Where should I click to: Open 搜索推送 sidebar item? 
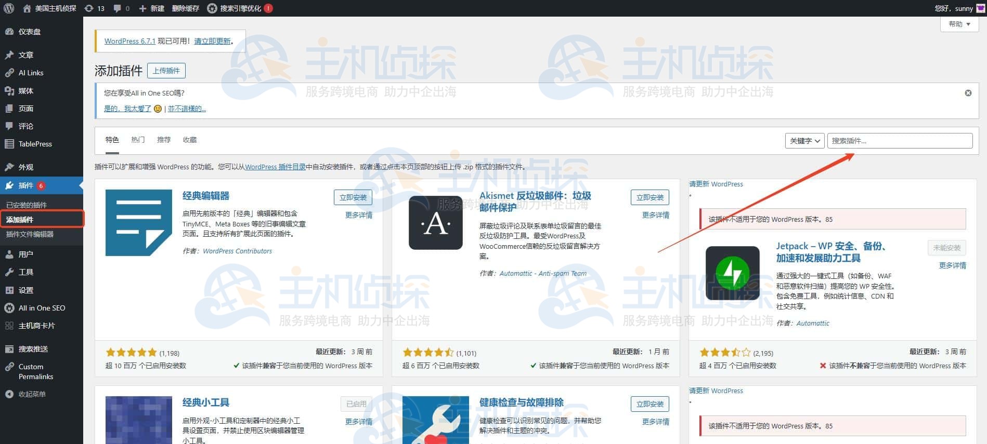42,349
